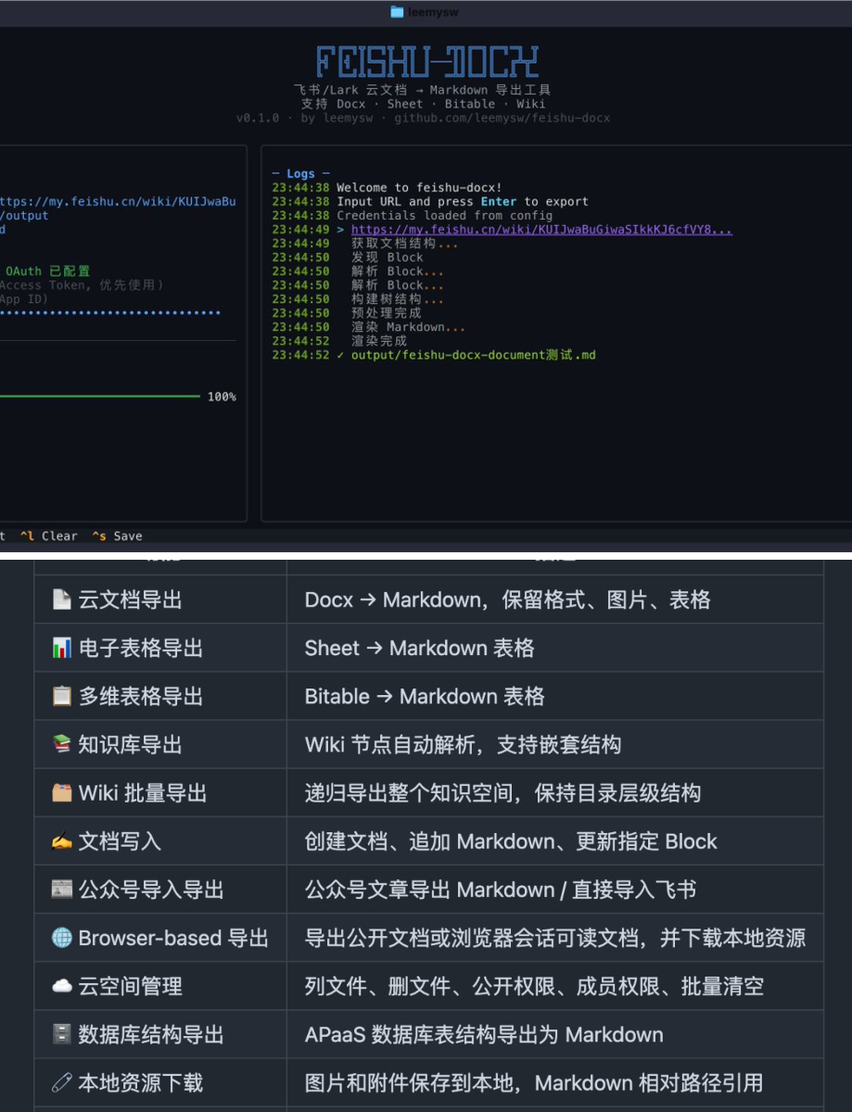Click the newspaper emoji beside 公众号导入导出
This screenshot has width=852, height=1112.
pyautogui.click(x=61, y=890)
